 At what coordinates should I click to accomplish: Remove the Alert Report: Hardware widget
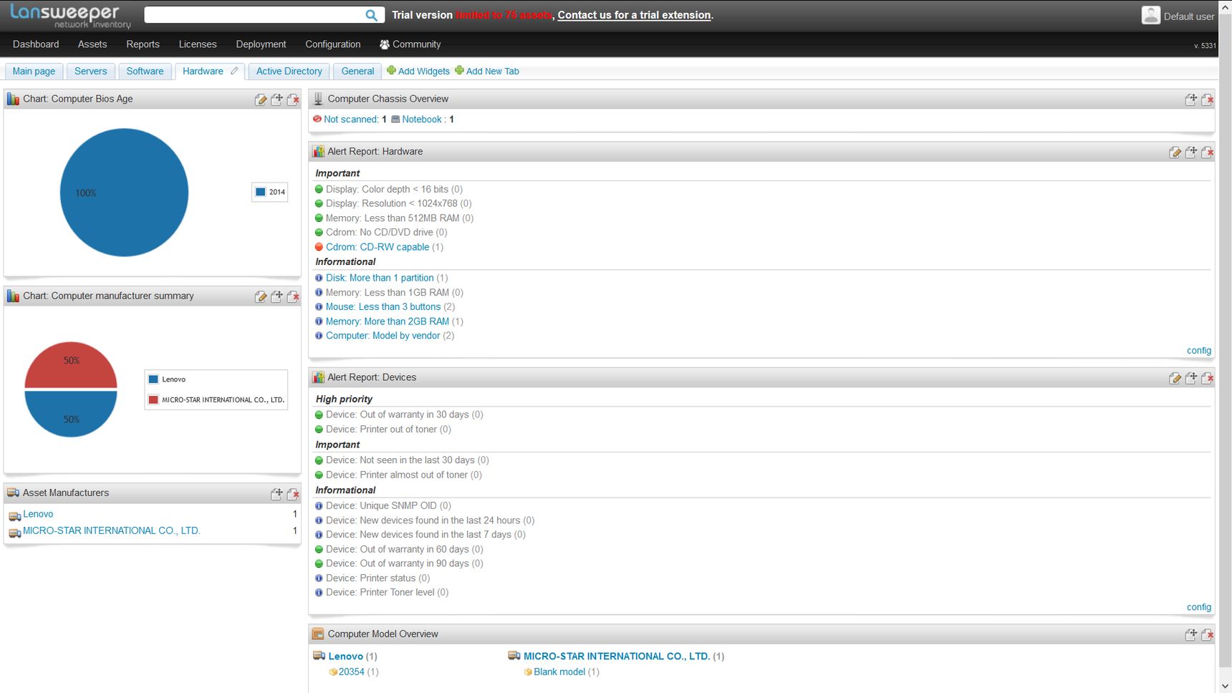[x=1207, y=152]
